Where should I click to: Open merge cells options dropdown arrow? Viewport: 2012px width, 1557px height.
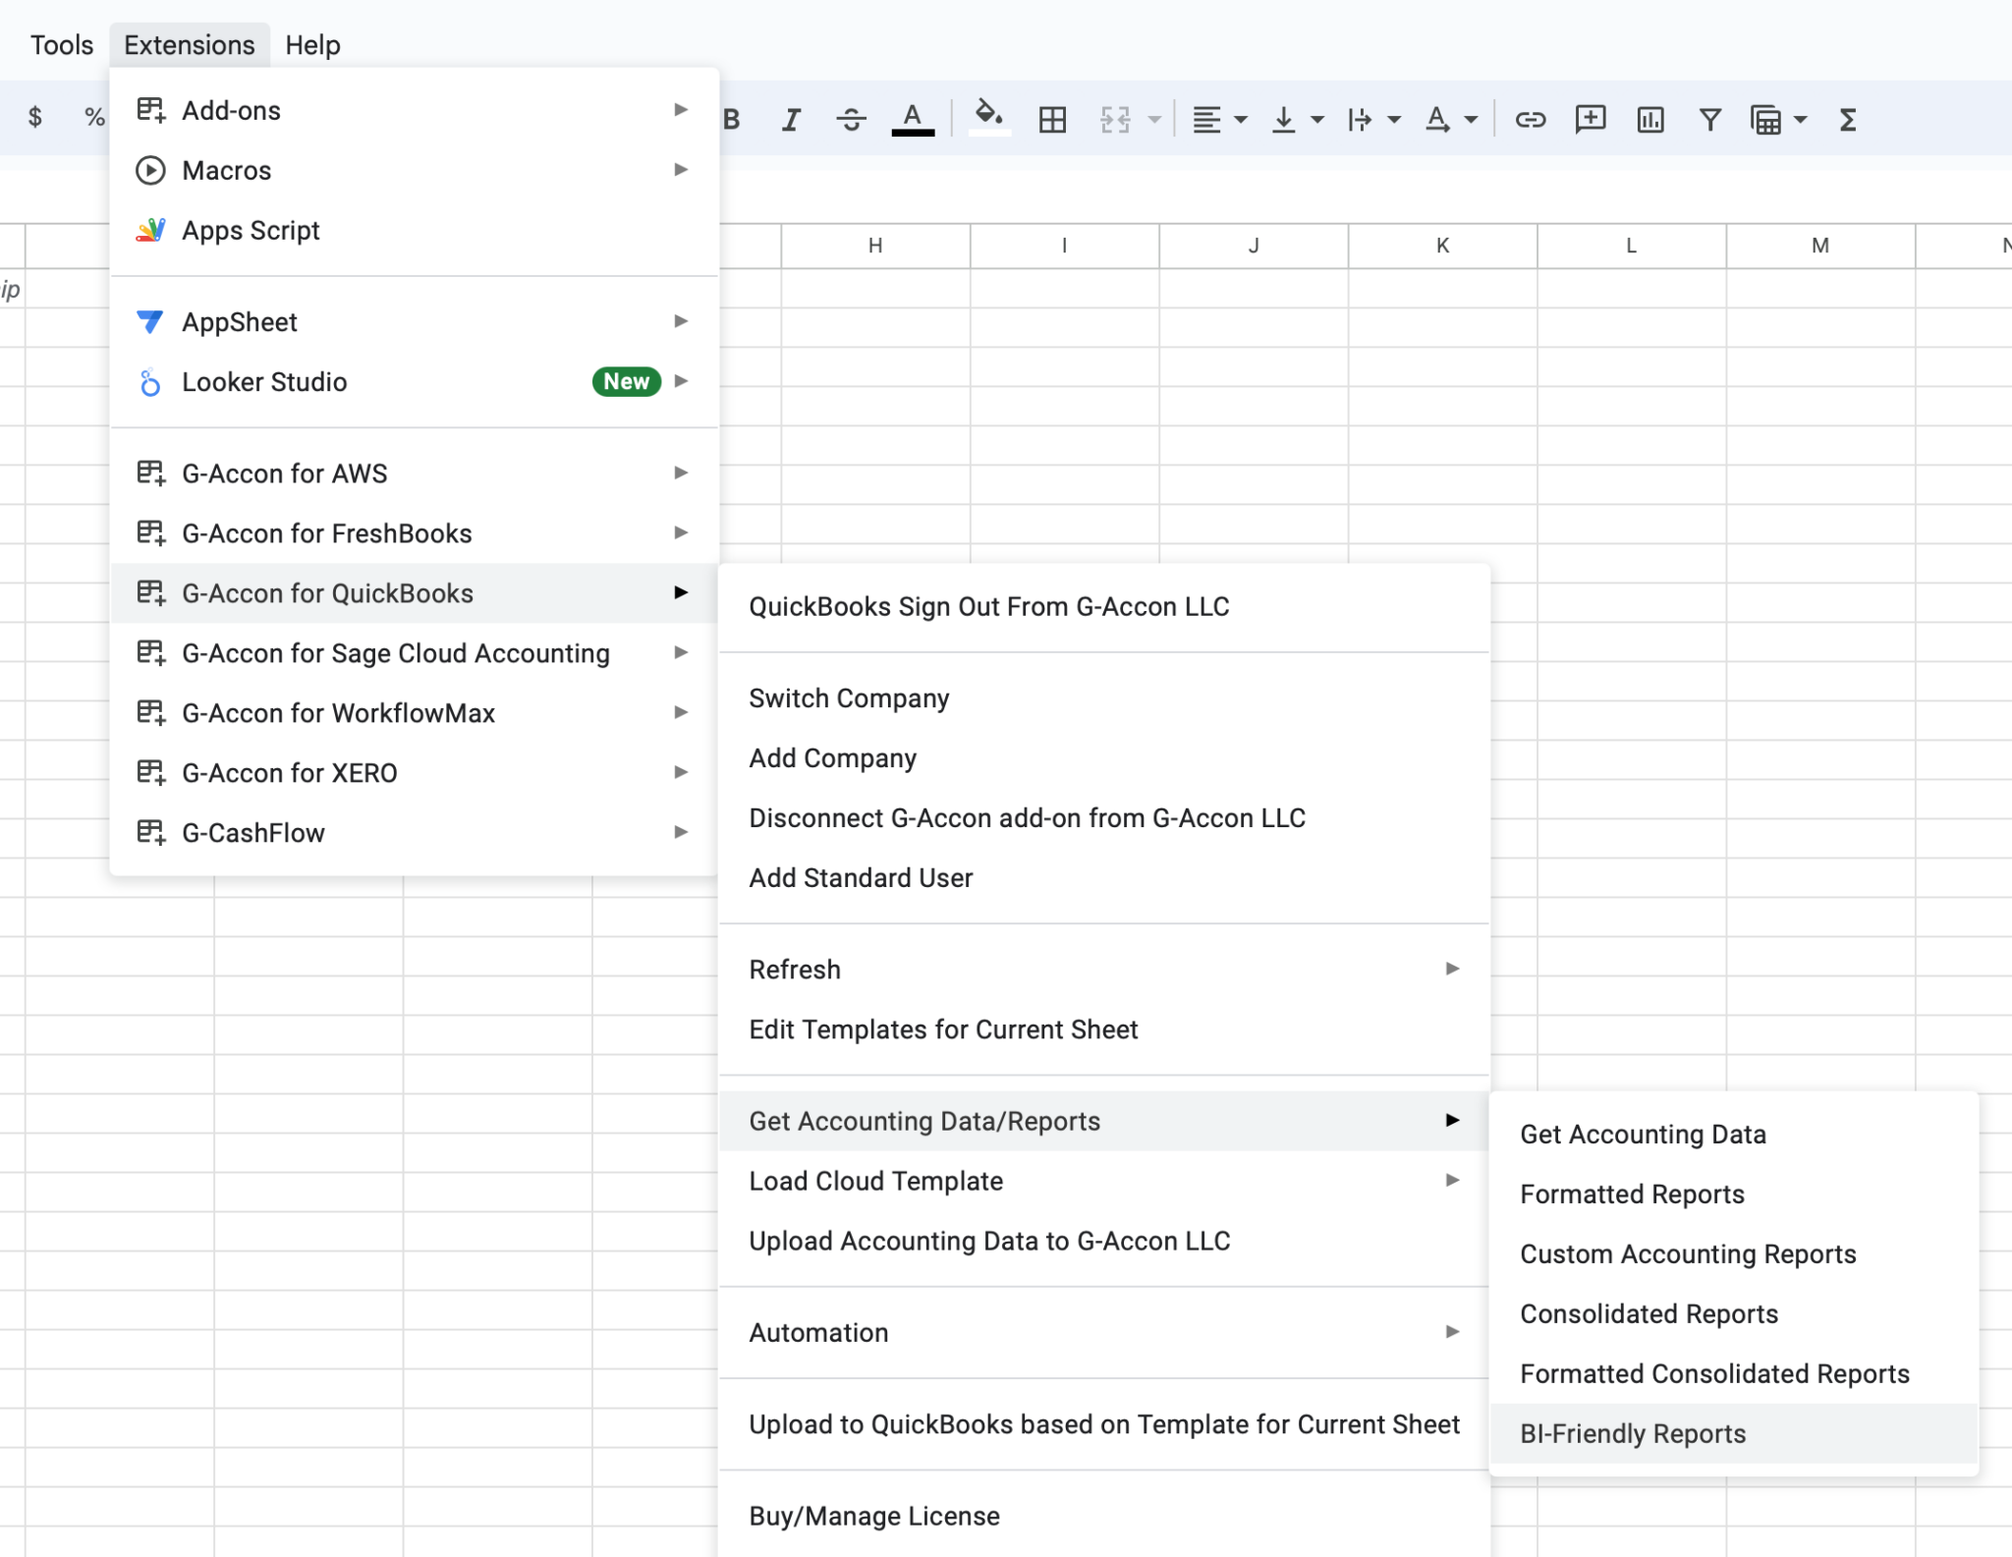coord(1155,120)
